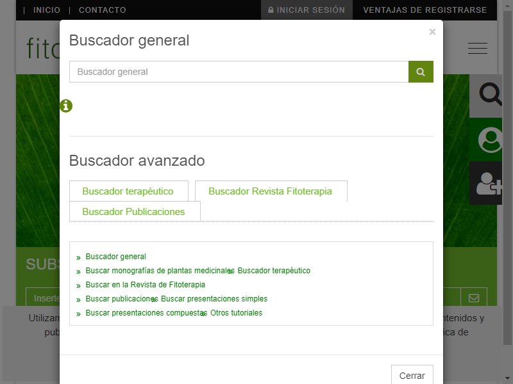Screen dimensions: 513x384
Task: Click the Otros tutoriales link
Action: click(x=236, y=313)
